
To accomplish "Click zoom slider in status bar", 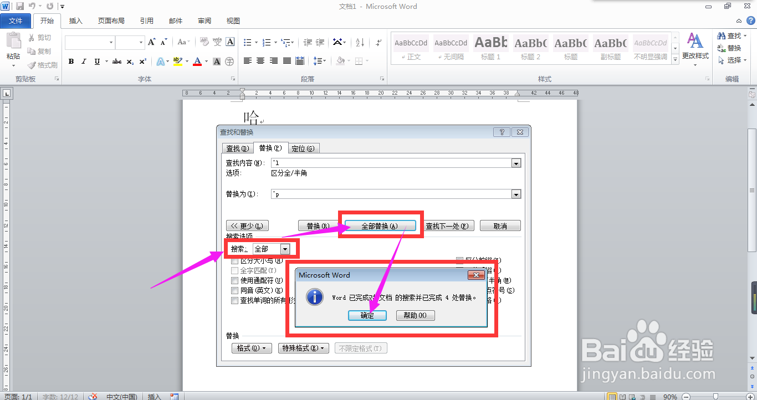I will [x=714, y=397].
